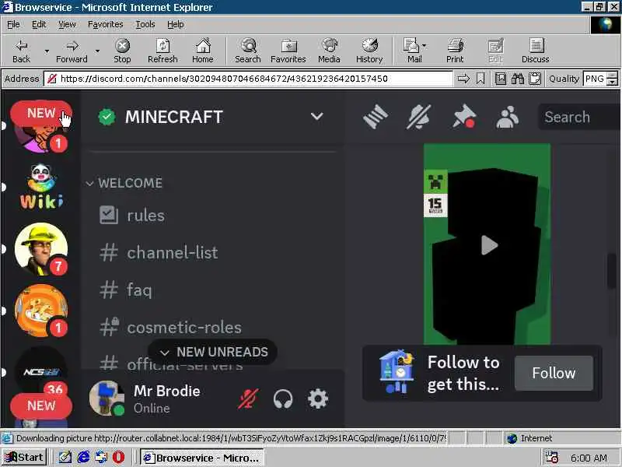
Task: Click the bookmark icon in address row
Action: (x=480, y=79)
